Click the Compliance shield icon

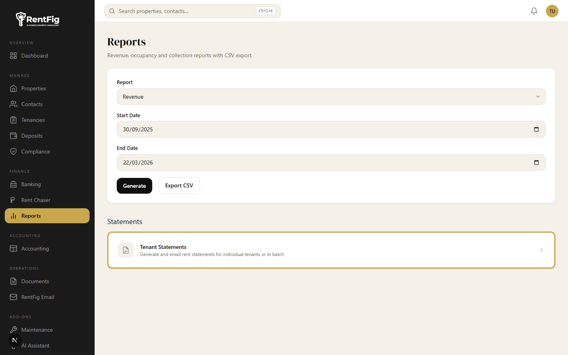tap(13, 151)
